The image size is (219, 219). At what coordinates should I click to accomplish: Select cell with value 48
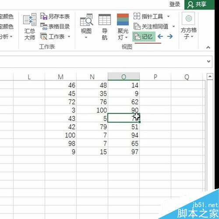[x=92, y=85]
